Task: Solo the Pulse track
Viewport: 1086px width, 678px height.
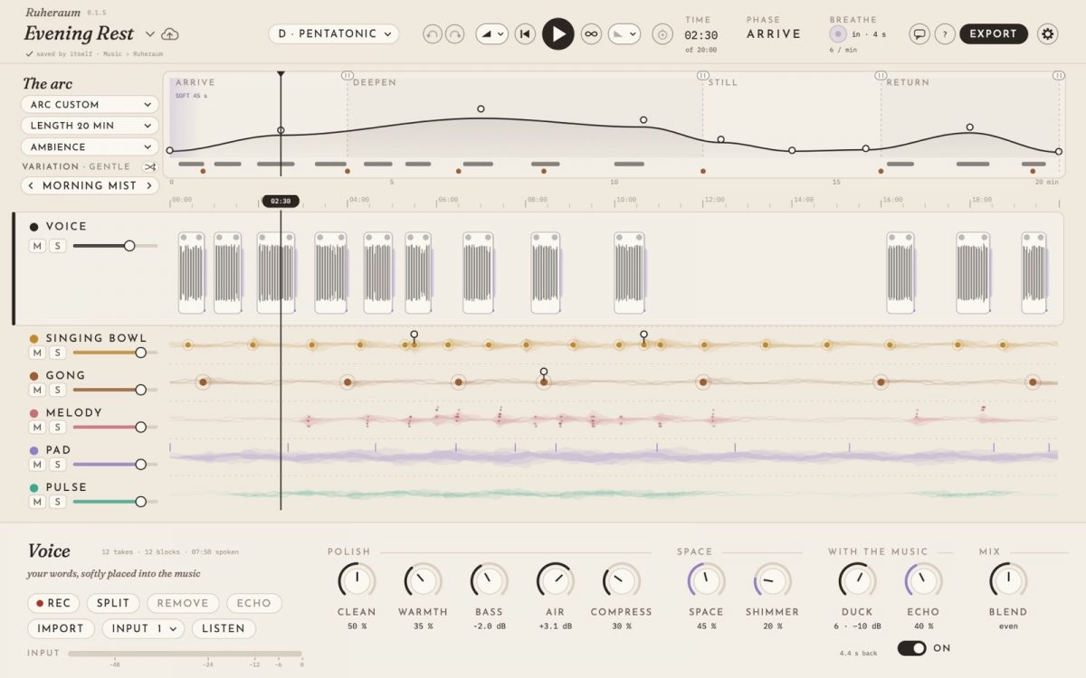Action: coord(57,502)
